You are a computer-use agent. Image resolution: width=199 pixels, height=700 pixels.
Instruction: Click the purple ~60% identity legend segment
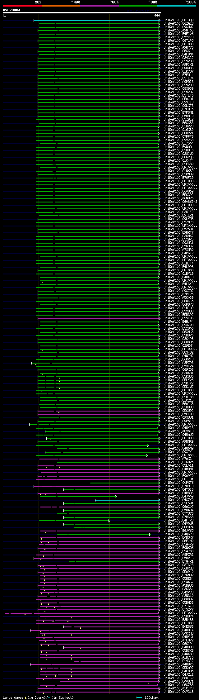pos(99,6)
